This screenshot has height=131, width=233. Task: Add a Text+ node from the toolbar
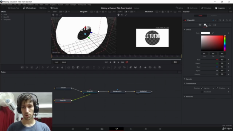[32, 67]
